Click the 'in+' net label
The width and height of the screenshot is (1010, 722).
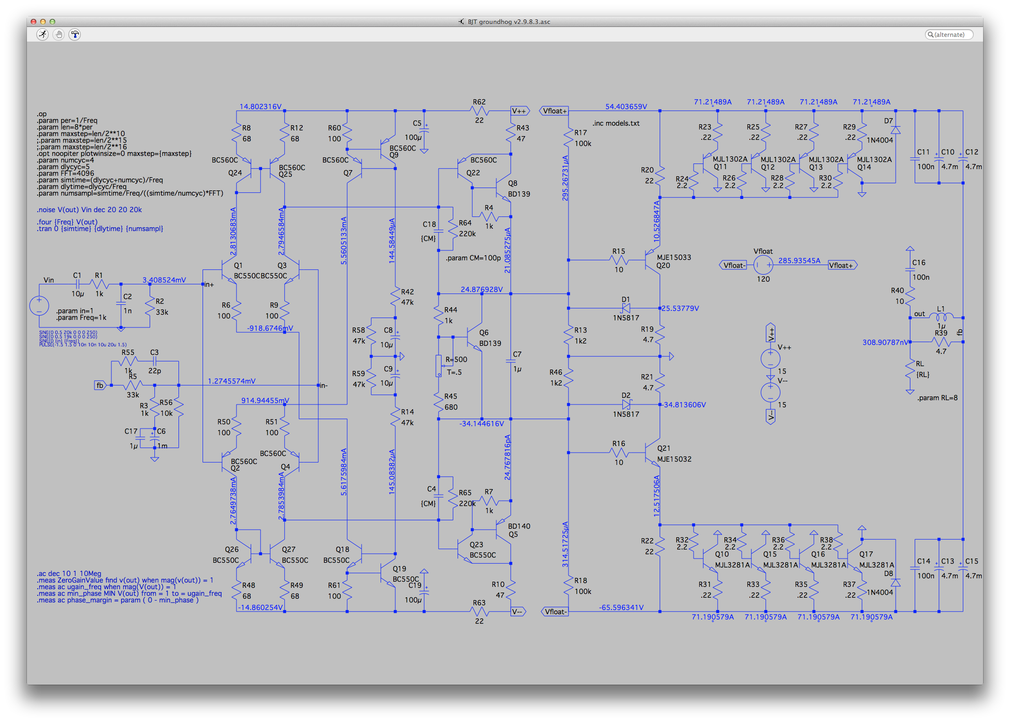click(x=209, y=284)
